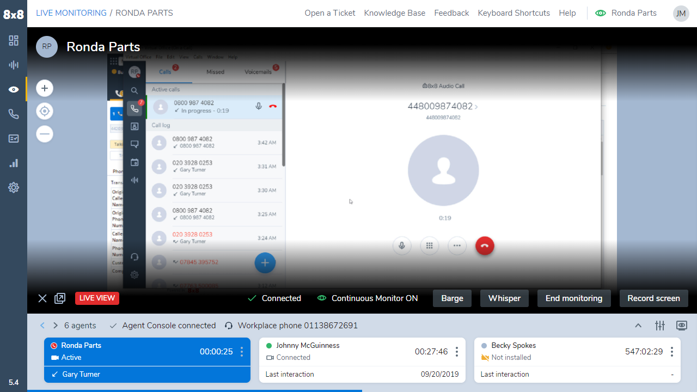Close the live view panel
The image size is (697, 392).
coord(42,298)
